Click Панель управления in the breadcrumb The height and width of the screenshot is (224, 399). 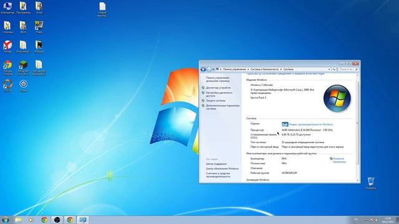point(234,69)
